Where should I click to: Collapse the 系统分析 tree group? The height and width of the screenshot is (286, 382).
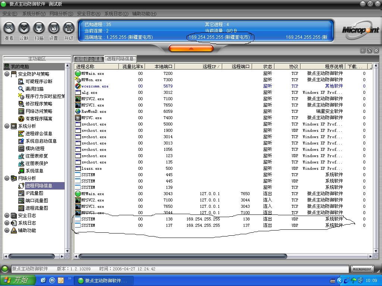(x=7, y=126)
